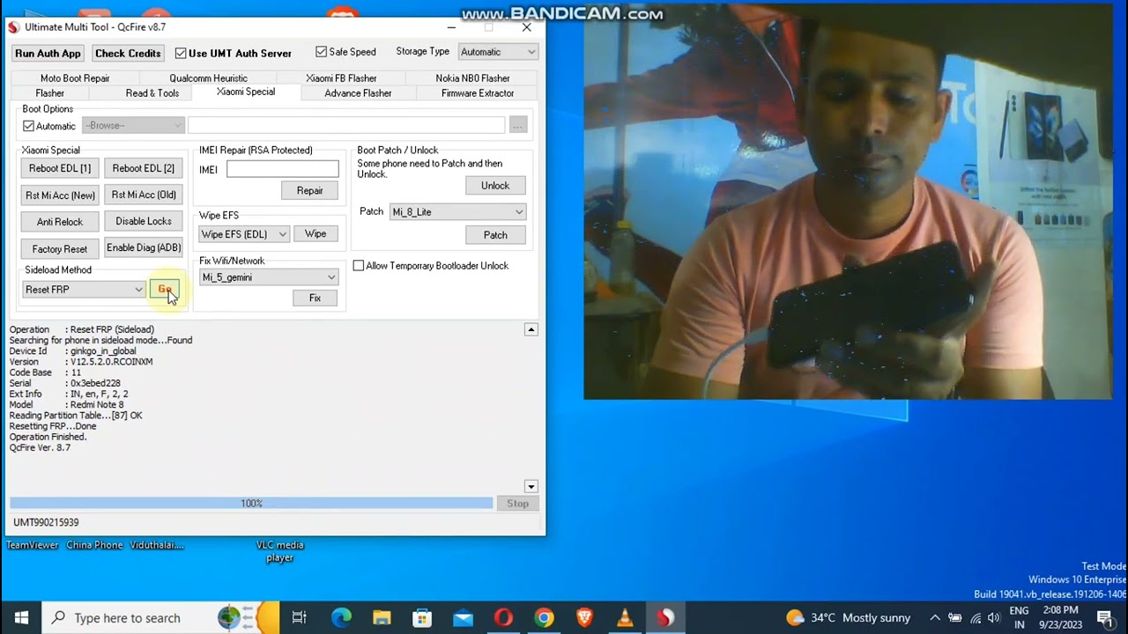Click the volume speaker tray icon
The height and width of the screenshot is (634, 1128).
(994, 617)
